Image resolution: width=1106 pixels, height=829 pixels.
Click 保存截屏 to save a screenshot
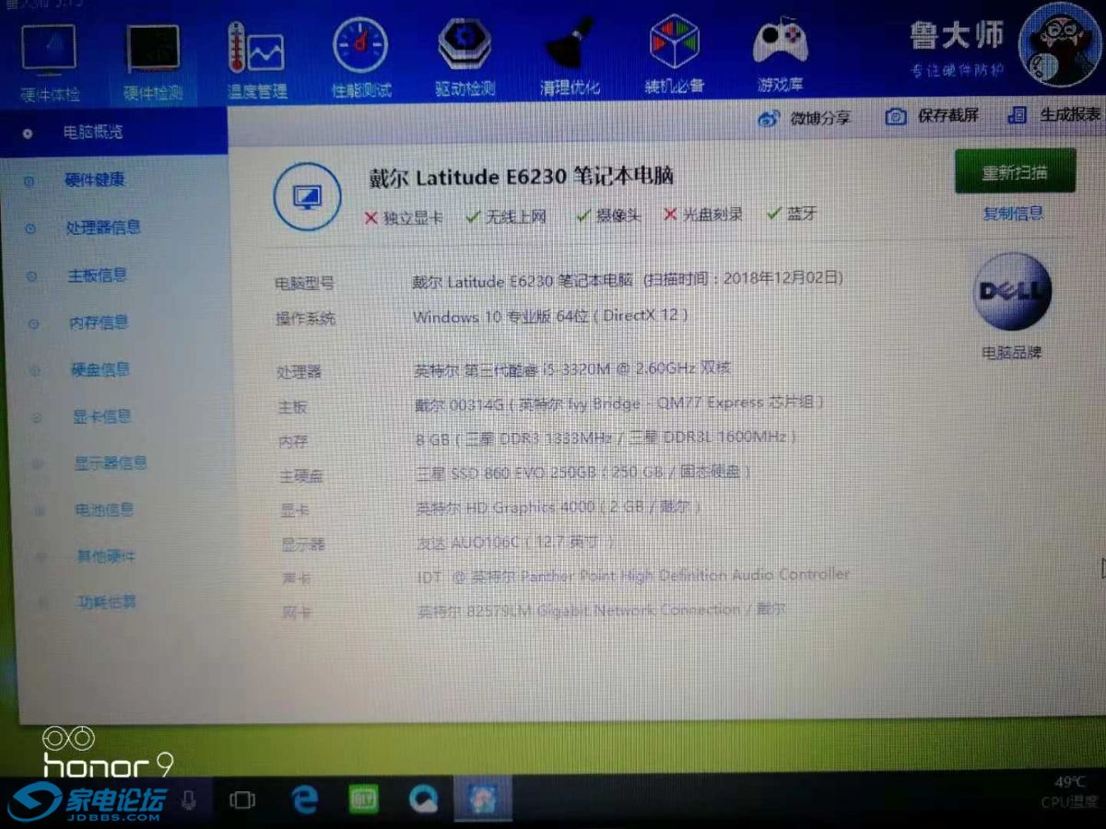[x=932, y=116]
